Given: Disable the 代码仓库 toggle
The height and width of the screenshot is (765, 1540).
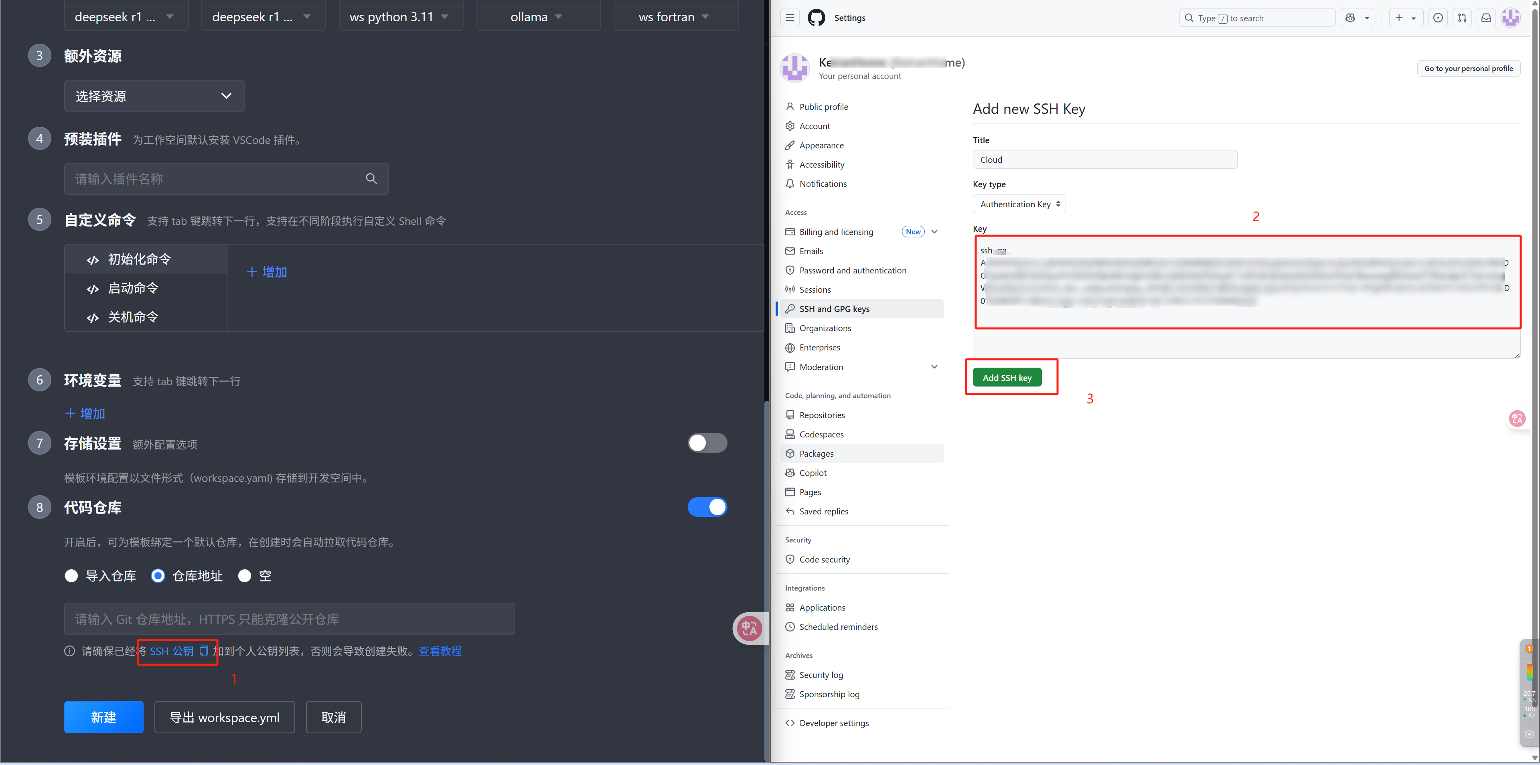Looking at the screenshot, I should 707,507.
